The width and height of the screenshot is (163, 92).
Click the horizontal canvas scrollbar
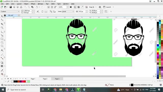82,76
